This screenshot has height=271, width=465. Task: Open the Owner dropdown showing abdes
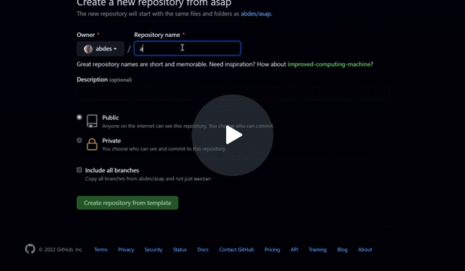100,49
